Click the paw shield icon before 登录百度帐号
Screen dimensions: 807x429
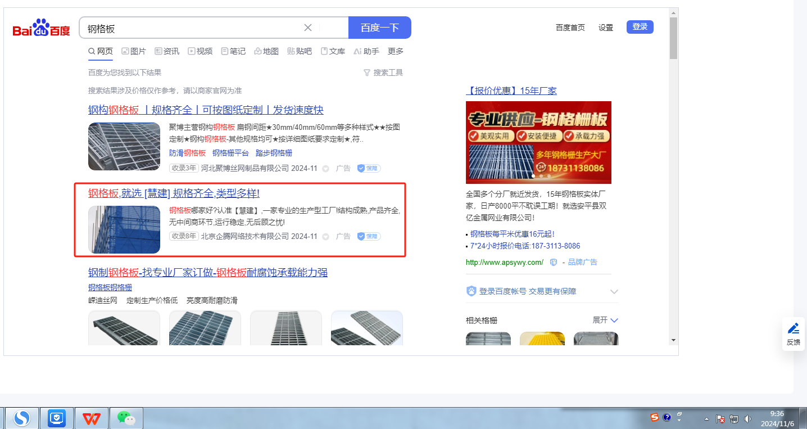471,291
